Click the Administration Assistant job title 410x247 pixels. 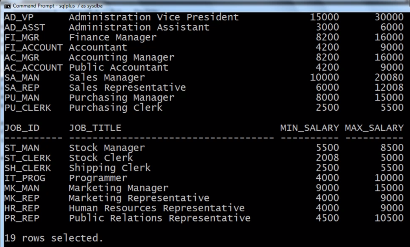tap(139, 27)
